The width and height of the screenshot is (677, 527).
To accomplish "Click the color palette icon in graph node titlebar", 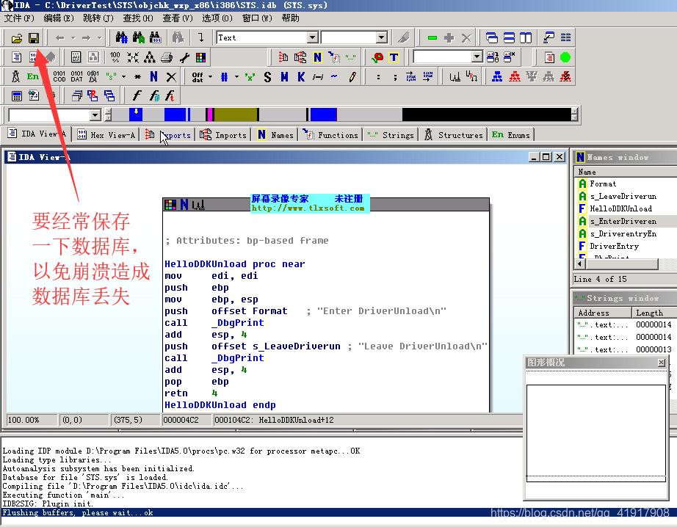I will pos(170,205).
